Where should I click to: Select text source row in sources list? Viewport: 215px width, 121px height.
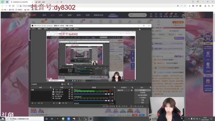pos(62,90)
